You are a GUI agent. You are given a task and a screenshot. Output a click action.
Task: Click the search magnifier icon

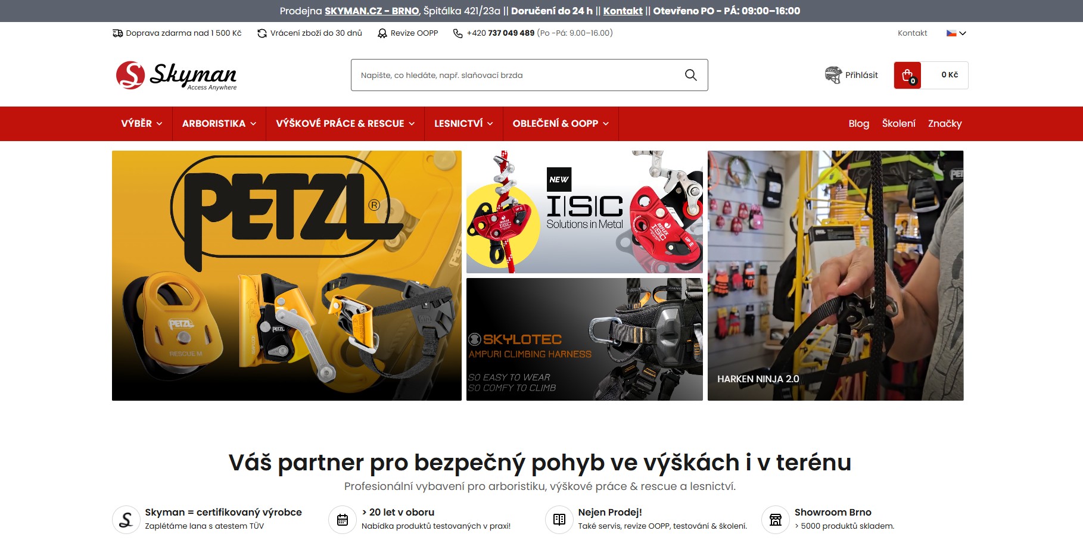coord(690,75)
